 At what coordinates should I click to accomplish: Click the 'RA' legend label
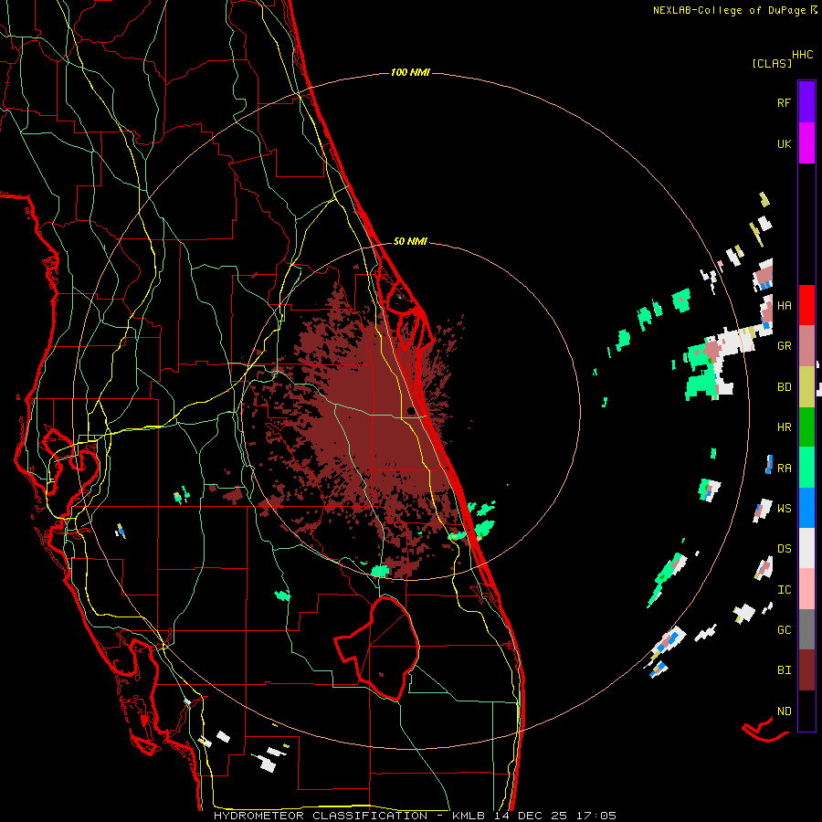(784, 469)
